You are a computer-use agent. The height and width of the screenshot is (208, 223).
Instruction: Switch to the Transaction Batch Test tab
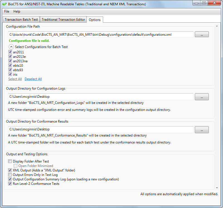tap(21, 20)
